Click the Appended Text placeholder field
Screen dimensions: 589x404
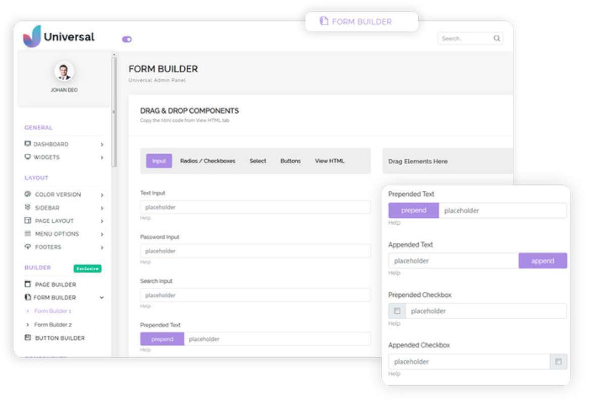(454, 261)
